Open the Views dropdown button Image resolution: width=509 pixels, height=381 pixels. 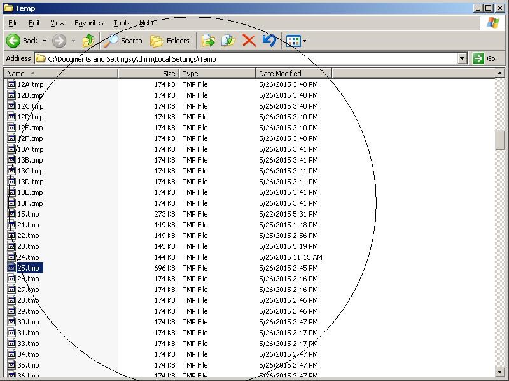tap(296, 41)
